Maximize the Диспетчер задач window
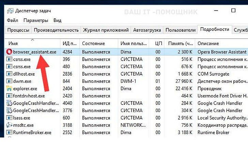The width and height of the screenshot is (248, 143). coord(233,11)
